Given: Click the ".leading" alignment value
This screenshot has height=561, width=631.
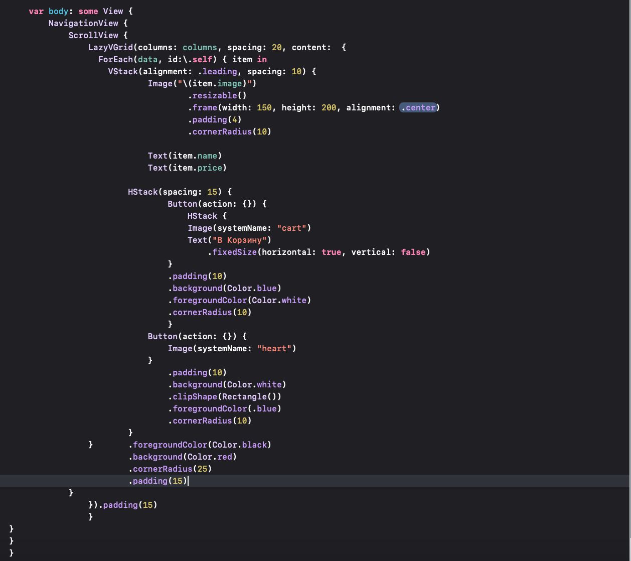Looking at the screenshot, I should tap(217, 71).
